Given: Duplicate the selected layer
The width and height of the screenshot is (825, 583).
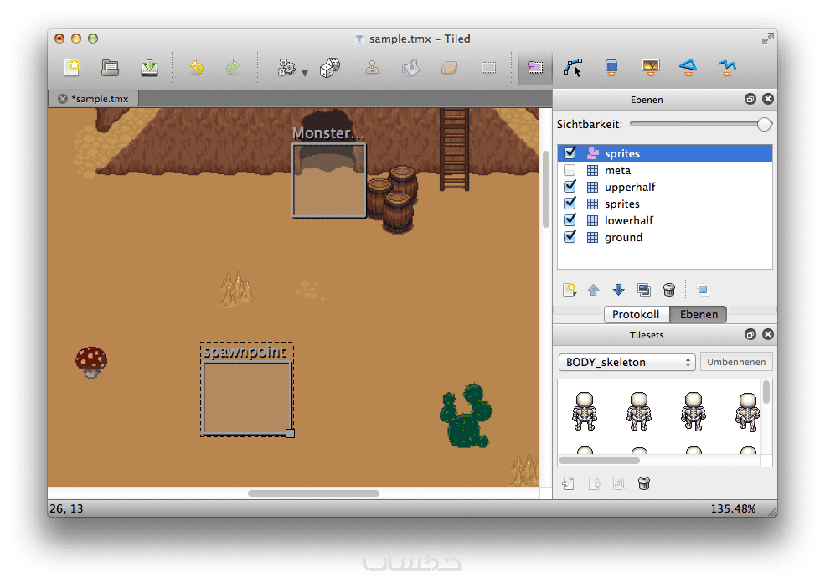Looking at the screenshot, I should pos(644,289).
